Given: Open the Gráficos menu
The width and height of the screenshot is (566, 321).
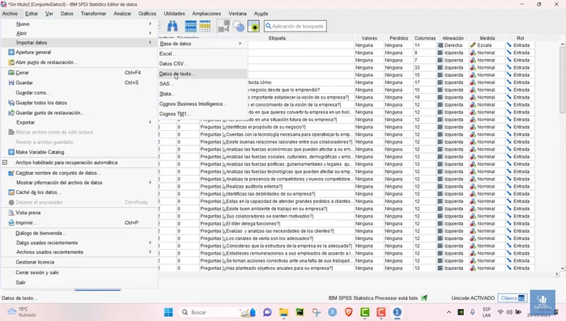Looking at the screenshot, I should (x=147, y=13).
